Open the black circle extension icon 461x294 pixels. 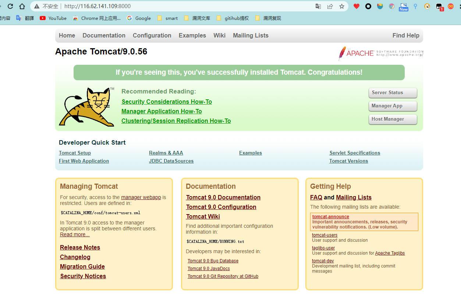click(x=368, y=6)
